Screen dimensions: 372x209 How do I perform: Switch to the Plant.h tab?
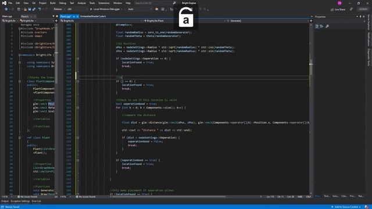[x=24, y=16]
